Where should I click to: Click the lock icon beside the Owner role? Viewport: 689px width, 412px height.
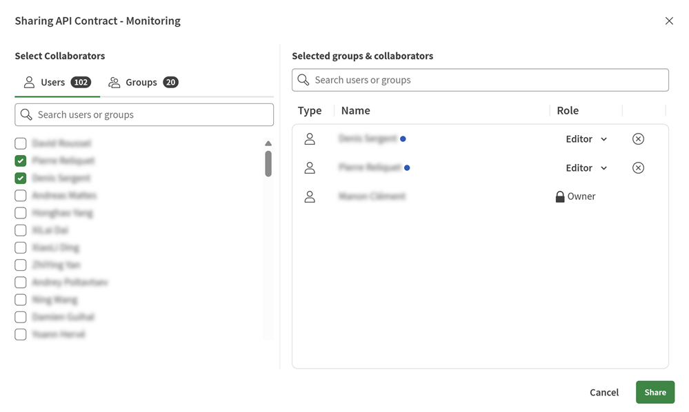tap(559, 196)
